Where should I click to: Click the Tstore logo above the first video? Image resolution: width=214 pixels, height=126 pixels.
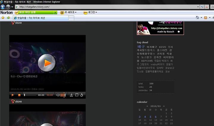pos(17,23)
